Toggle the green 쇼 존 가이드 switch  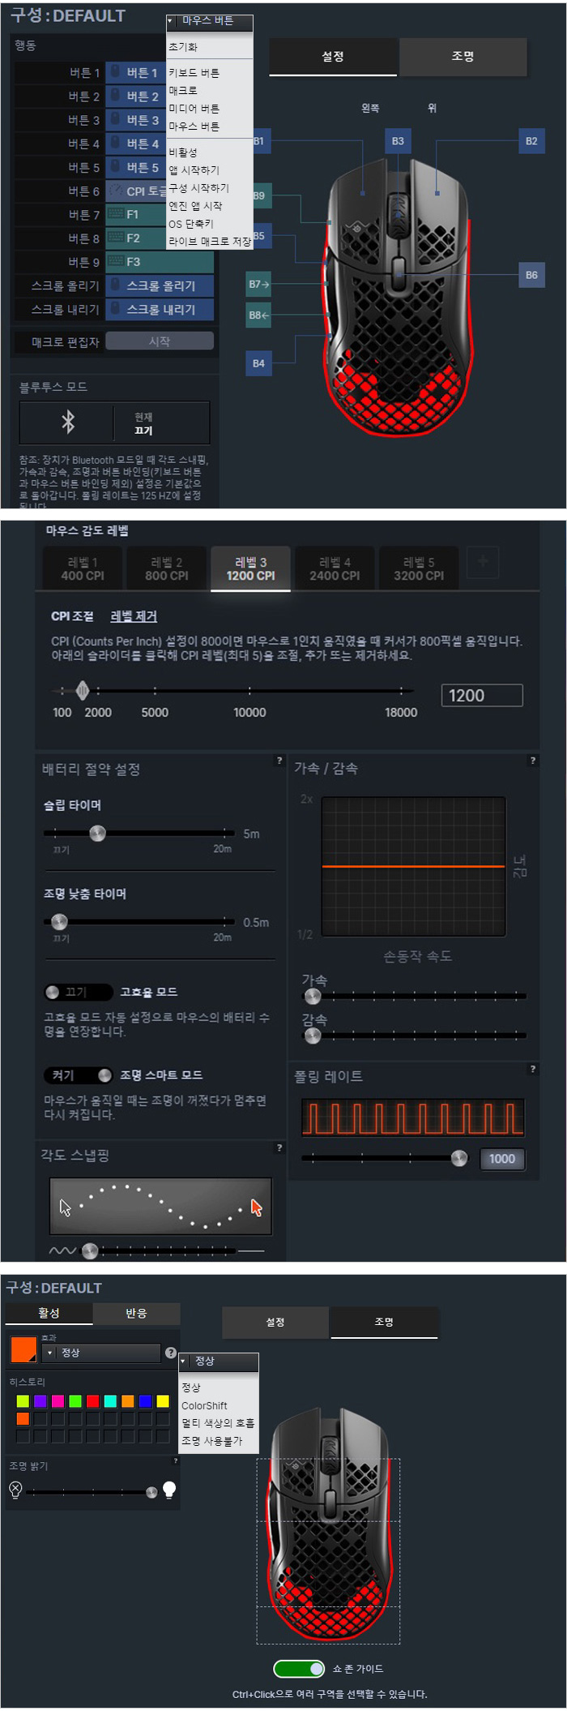(299, 1668)
